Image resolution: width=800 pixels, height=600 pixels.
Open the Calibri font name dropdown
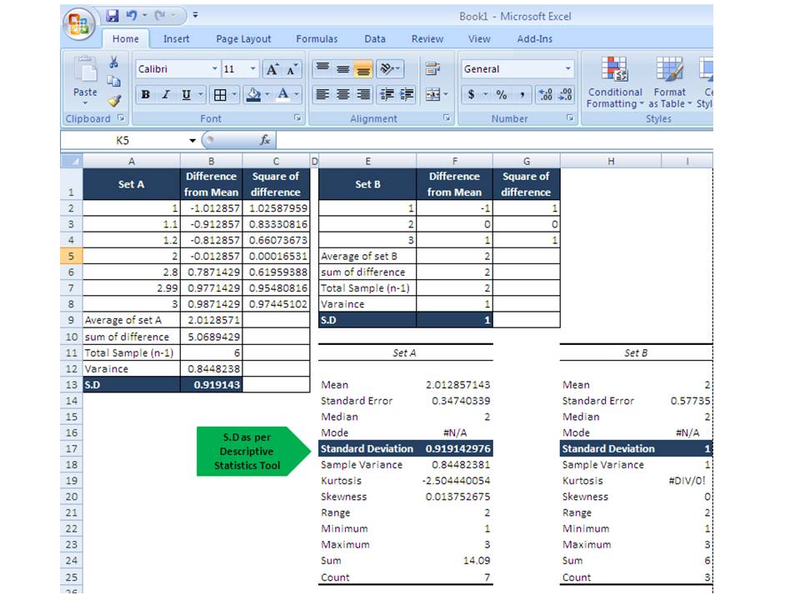(x=214, y=69)
